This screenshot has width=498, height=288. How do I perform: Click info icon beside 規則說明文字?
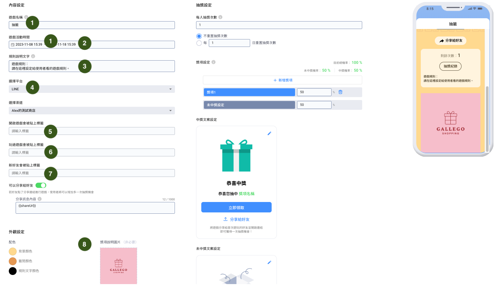click(x=33, y=56)
